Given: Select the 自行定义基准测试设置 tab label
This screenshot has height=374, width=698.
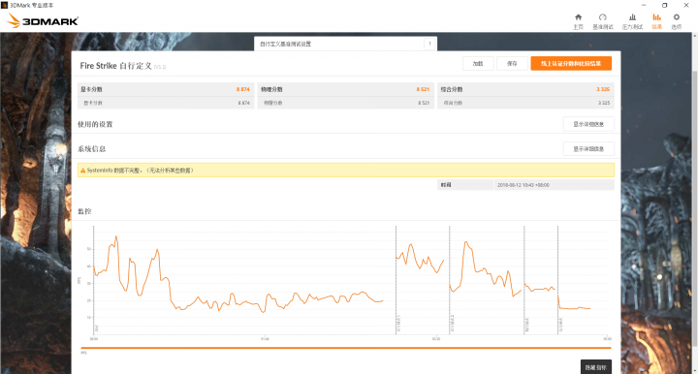Looking at the screenshot, I should pyautogui.click(x=285, y=44).
